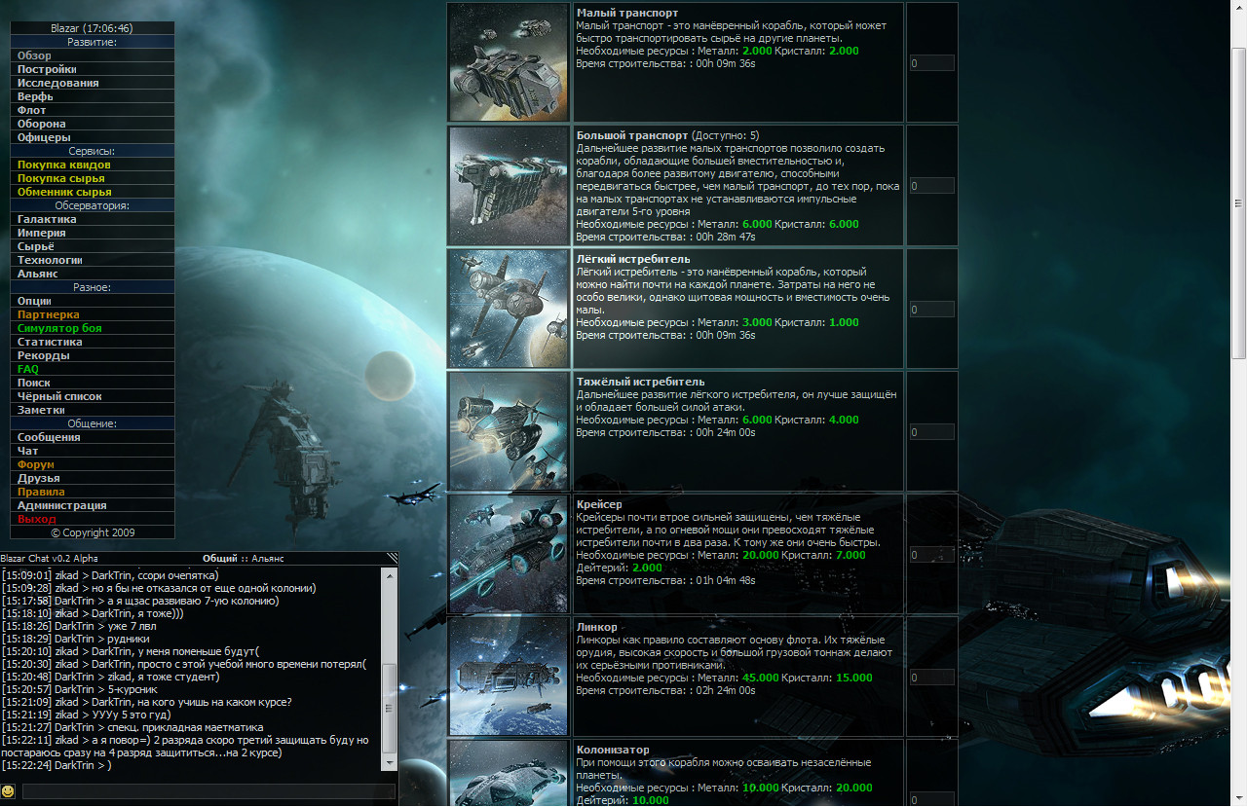Open the Сырьё resources page
The width and height of the screenshot is (1247, 807).
click(x=36, y=246)
